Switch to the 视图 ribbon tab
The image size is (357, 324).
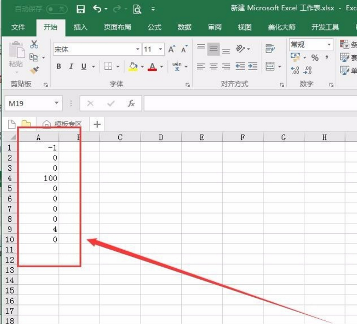pyautogui.click(x=244, y=27)
